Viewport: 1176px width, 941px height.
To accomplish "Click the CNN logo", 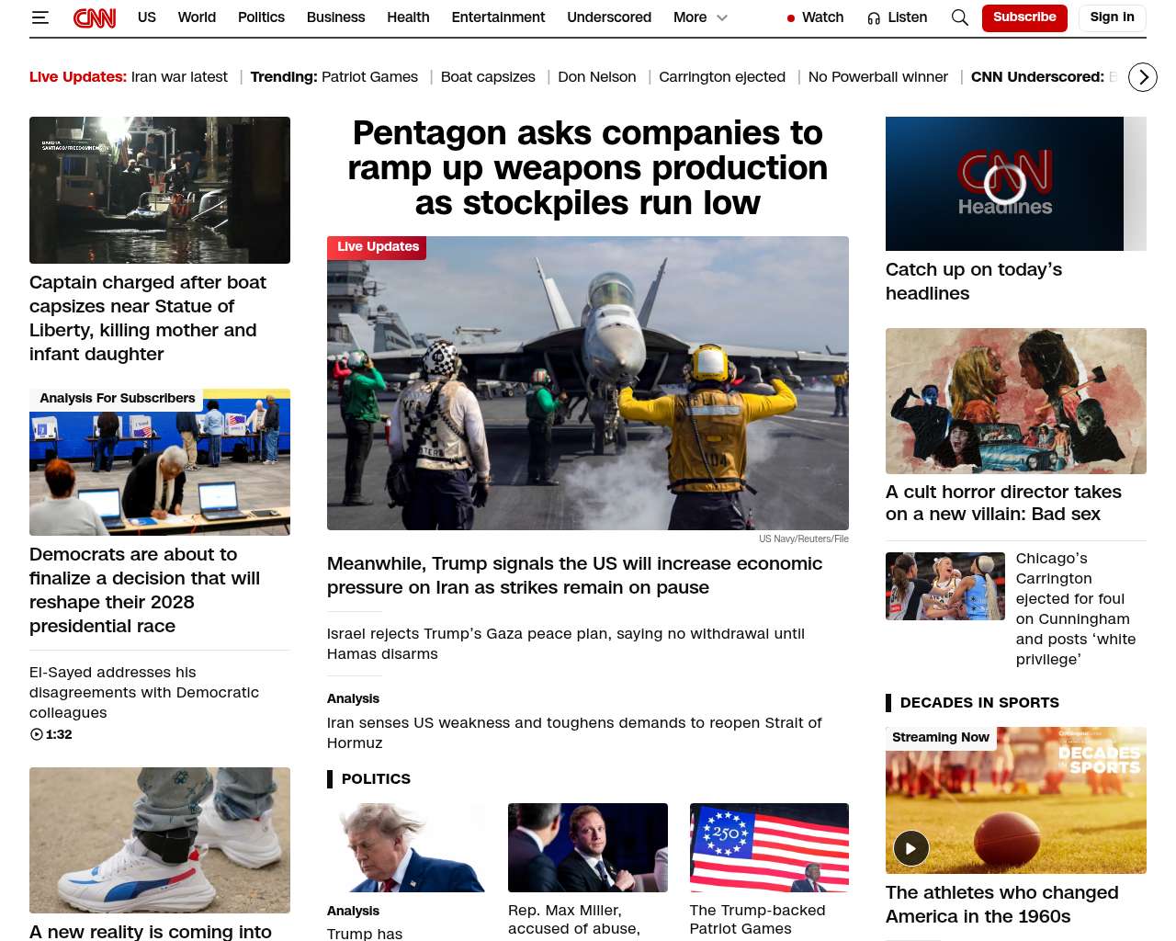I will pyautogui.click(x=95, y=17).
